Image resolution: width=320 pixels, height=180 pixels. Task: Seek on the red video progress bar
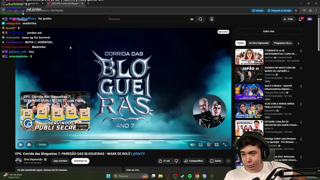click(122, 139)
